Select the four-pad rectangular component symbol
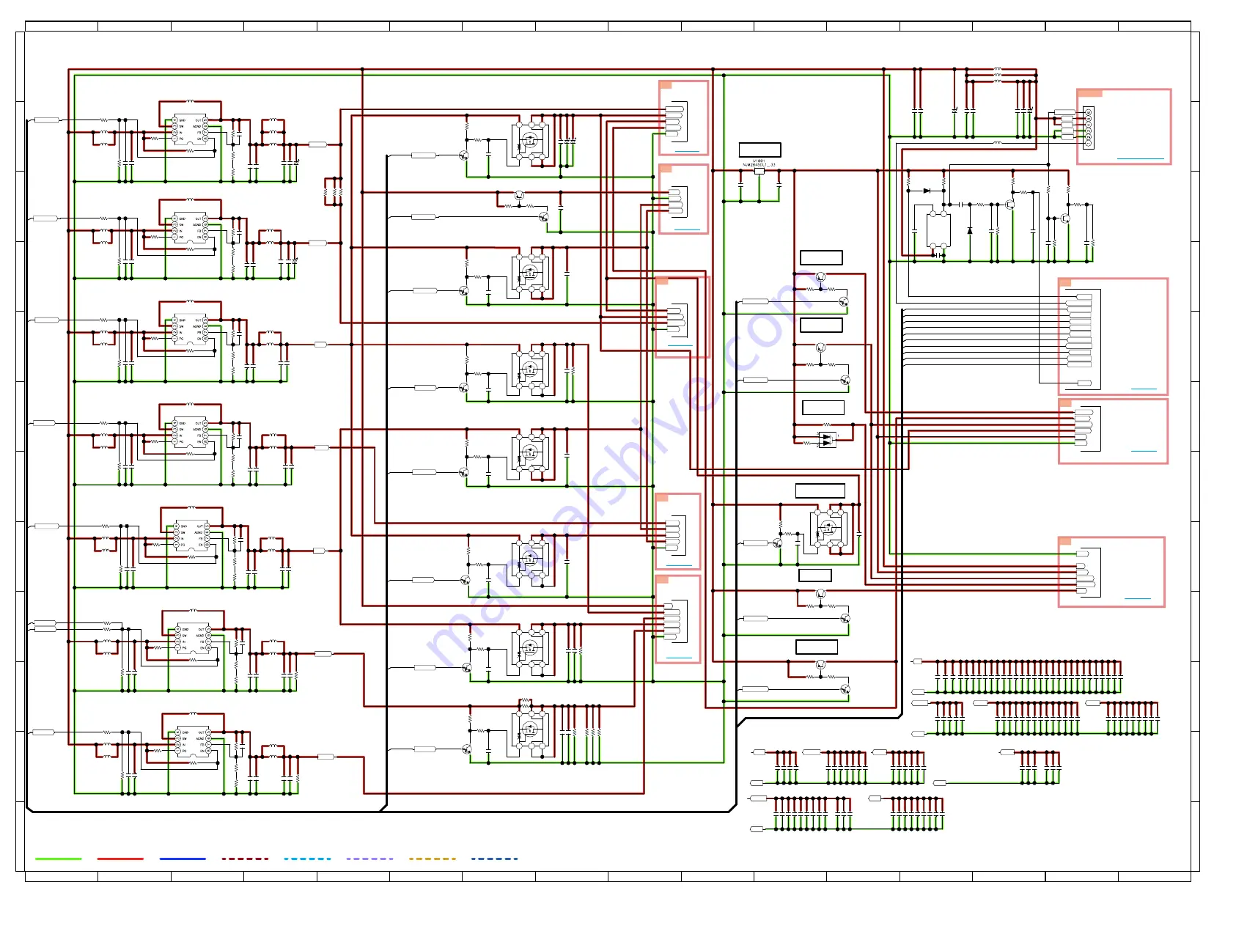Viewport: 1247px width, 926px height. point(938,230)
